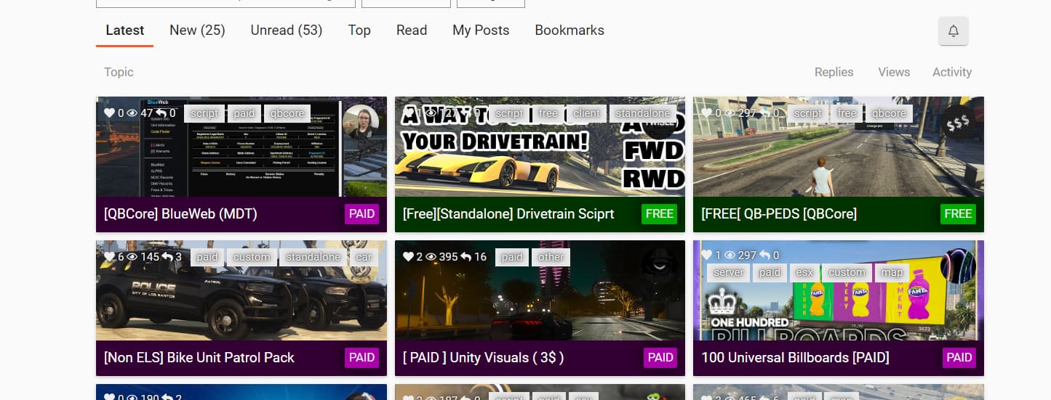
Task: Click the FREE badge on Drivetrain card
Action: [659, 214]
